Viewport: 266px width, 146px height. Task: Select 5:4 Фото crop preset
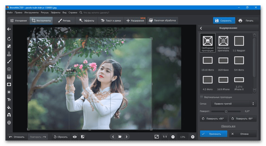(239, 64)
